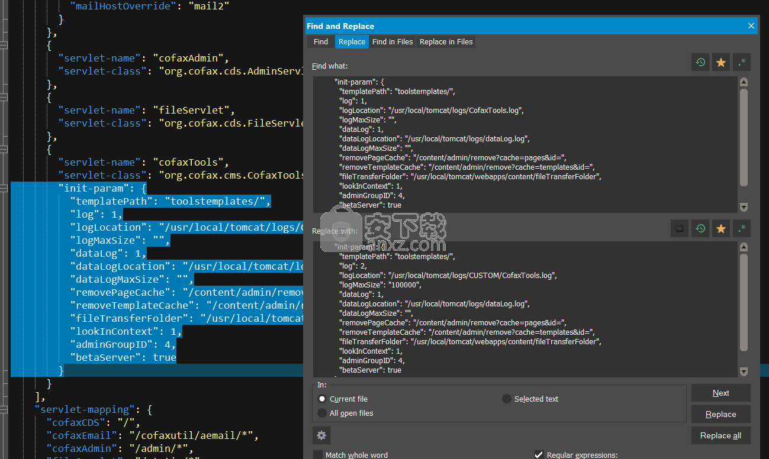
Task: Click "log": 1 in Find what box
Action: pos(353,101)
